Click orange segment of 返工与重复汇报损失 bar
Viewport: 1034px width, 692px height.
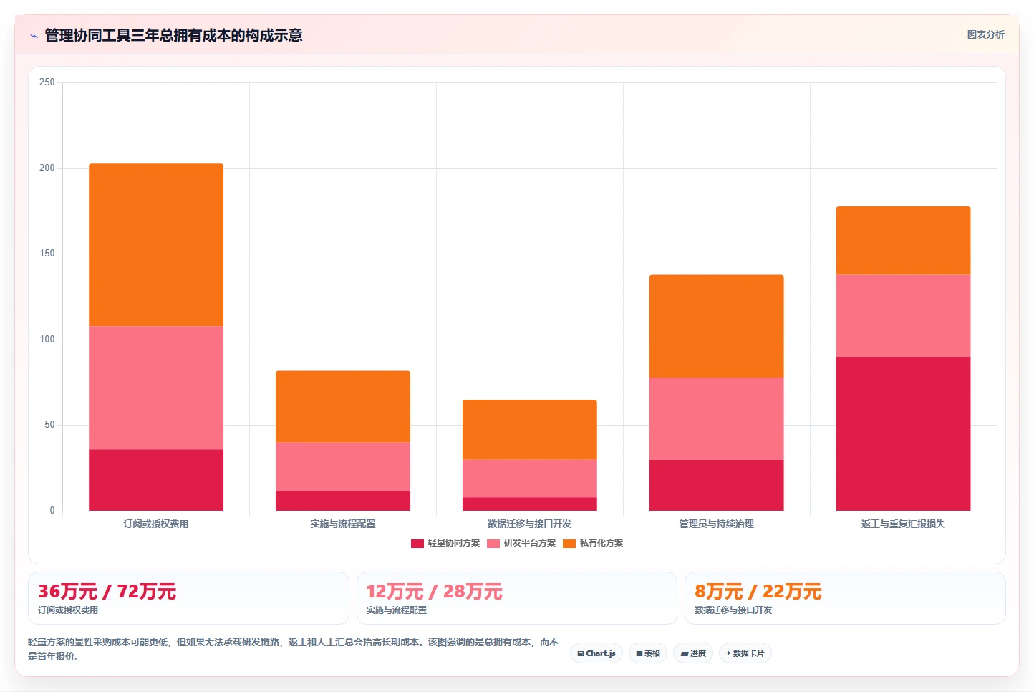pos(904,241)
